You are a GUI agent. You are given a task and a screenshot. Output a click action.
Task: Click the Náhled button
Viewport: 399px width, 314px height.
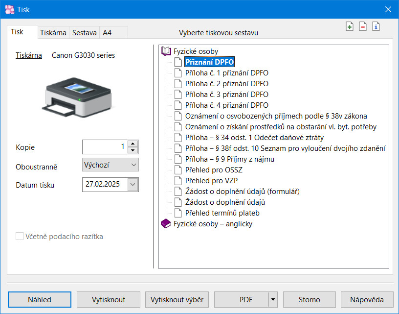tap(39, 299)
